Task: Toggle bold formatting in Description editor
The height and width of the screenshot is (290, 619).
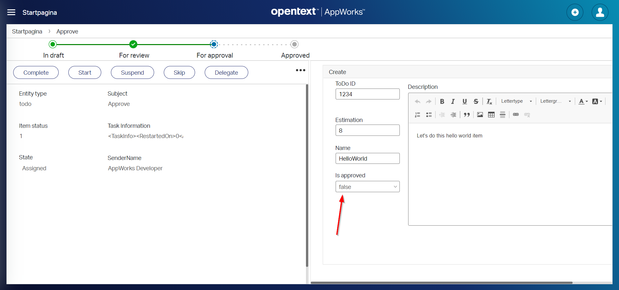Action: tap(442, 101)
